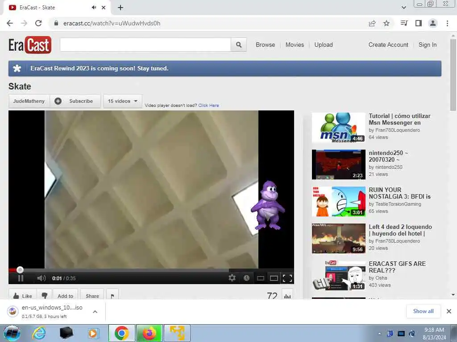Click uploader name TestieTorsionGaming

(x=398, y=204)
